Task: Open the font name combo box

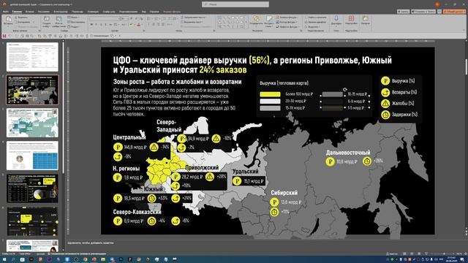Action: (x=105, y=18)
